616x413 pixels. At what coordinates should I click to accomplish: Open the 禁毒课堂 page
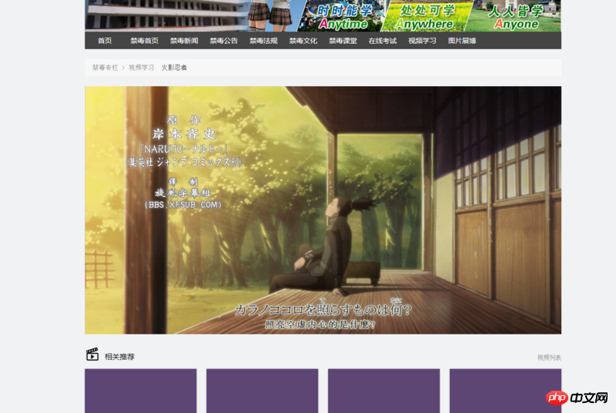(x=343, y=41)
